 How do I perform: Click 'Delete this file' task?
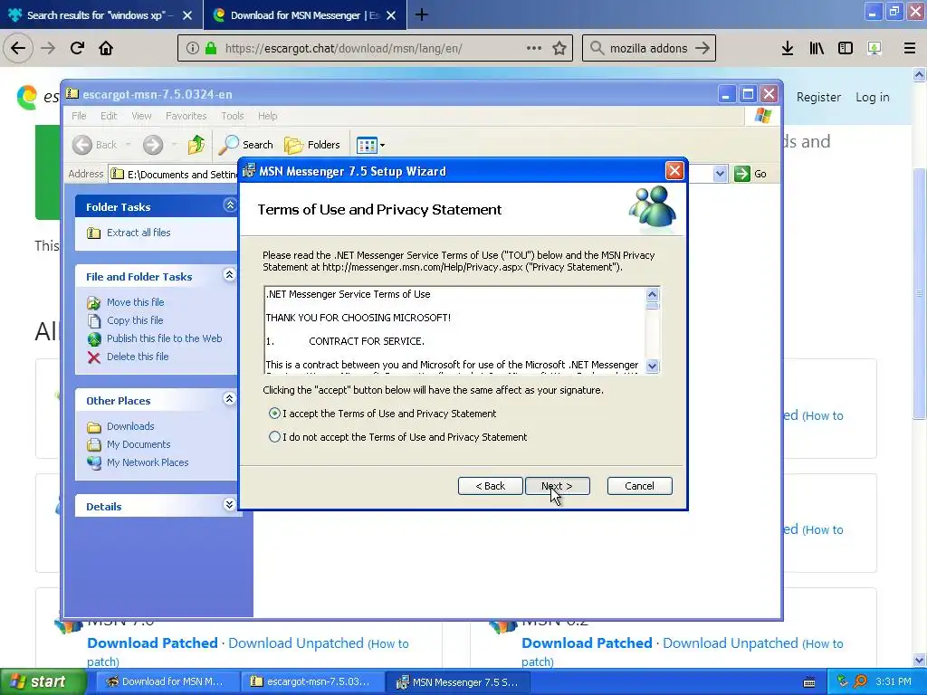point(138,357)
